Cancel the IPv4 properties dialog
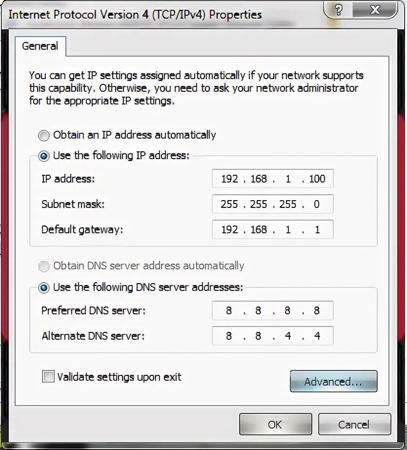The height and width of the screenshot is (450, 407). 354,424
